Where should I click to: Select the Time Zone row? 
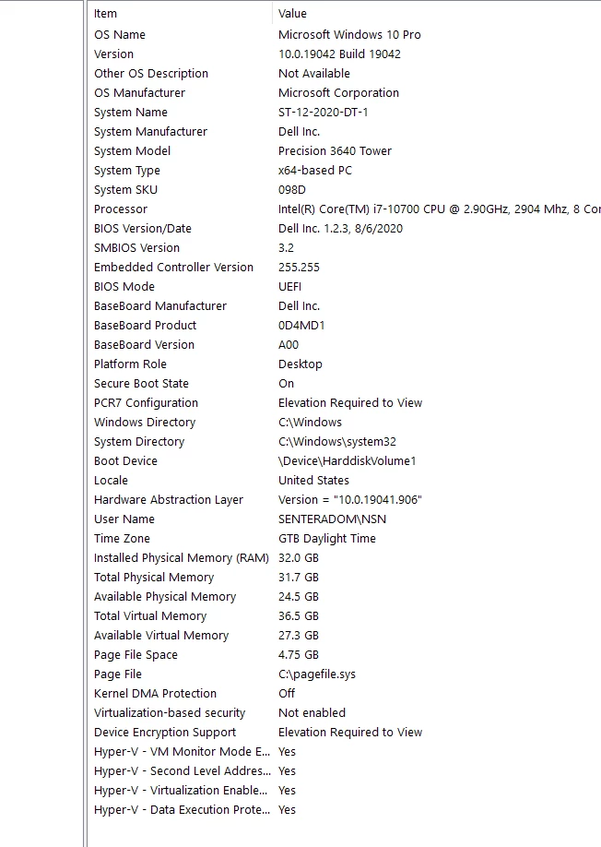pos(122,539)
